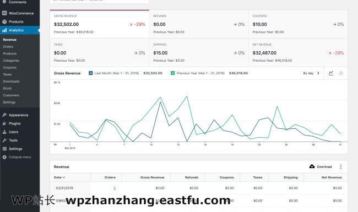Select the Coupons summary card
The image size is (358, 212).
pos(298,24)
